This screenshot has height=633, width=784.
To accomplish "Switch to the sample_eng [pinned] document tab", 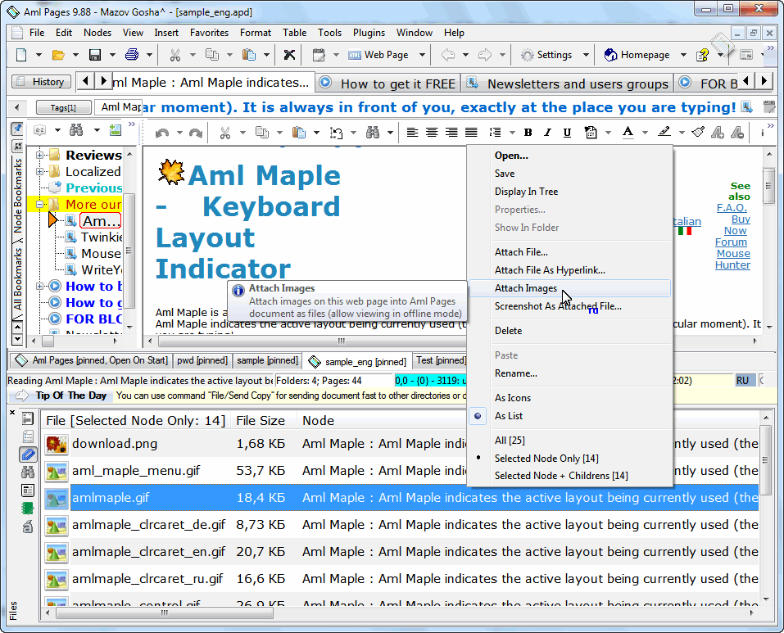I will [x=357, y=361].
